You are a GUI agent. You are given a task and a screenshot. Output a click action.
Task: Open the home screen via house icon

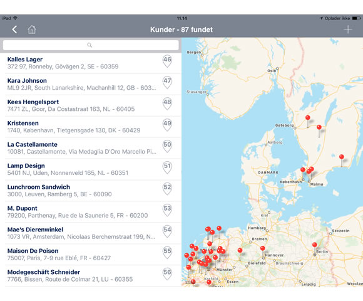click(32, 29)
